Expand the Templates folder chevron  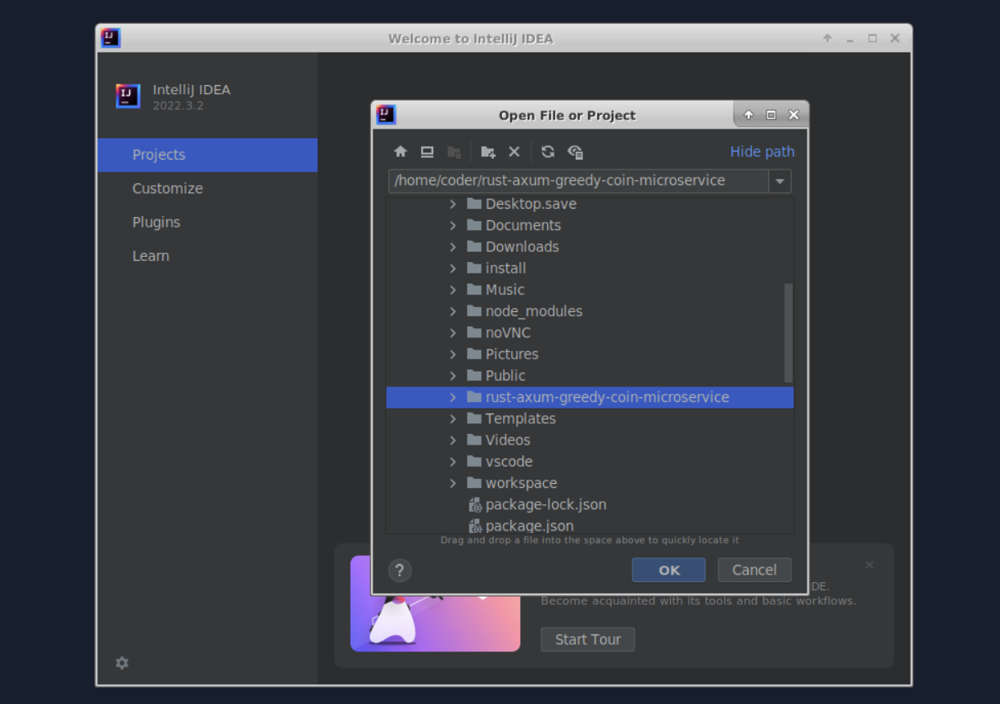453,418
